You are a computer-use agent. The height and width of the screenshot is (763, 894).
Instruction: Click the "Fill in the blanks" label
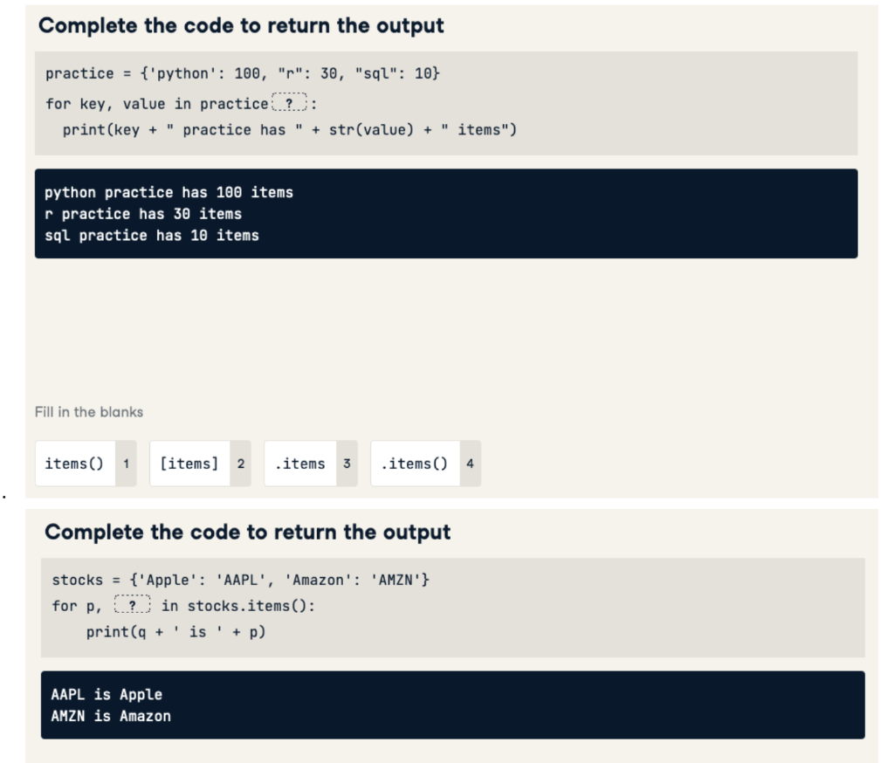click(89, 412)
